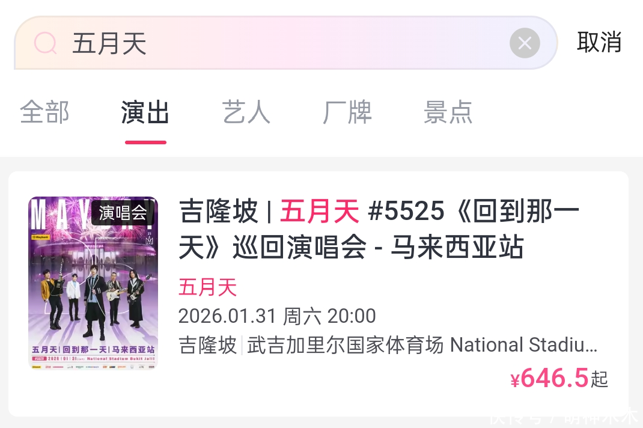Click the pink 五月天 artist name link

click(207, 287)
